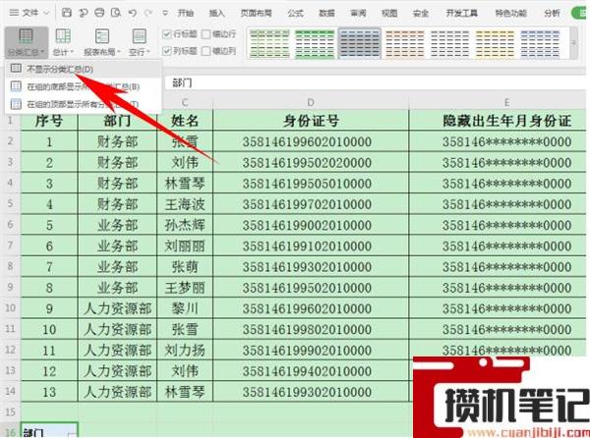
Task: Select the cell containing 刘力扬
Action: [185, 350]
